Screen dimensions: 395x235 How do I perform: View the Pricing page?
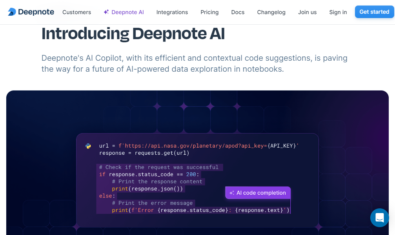pos(209,12)
